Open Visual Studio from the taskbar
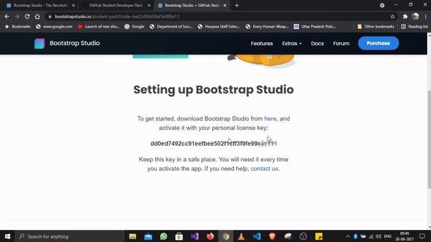The image size is (431, 242). pos(195,236)
